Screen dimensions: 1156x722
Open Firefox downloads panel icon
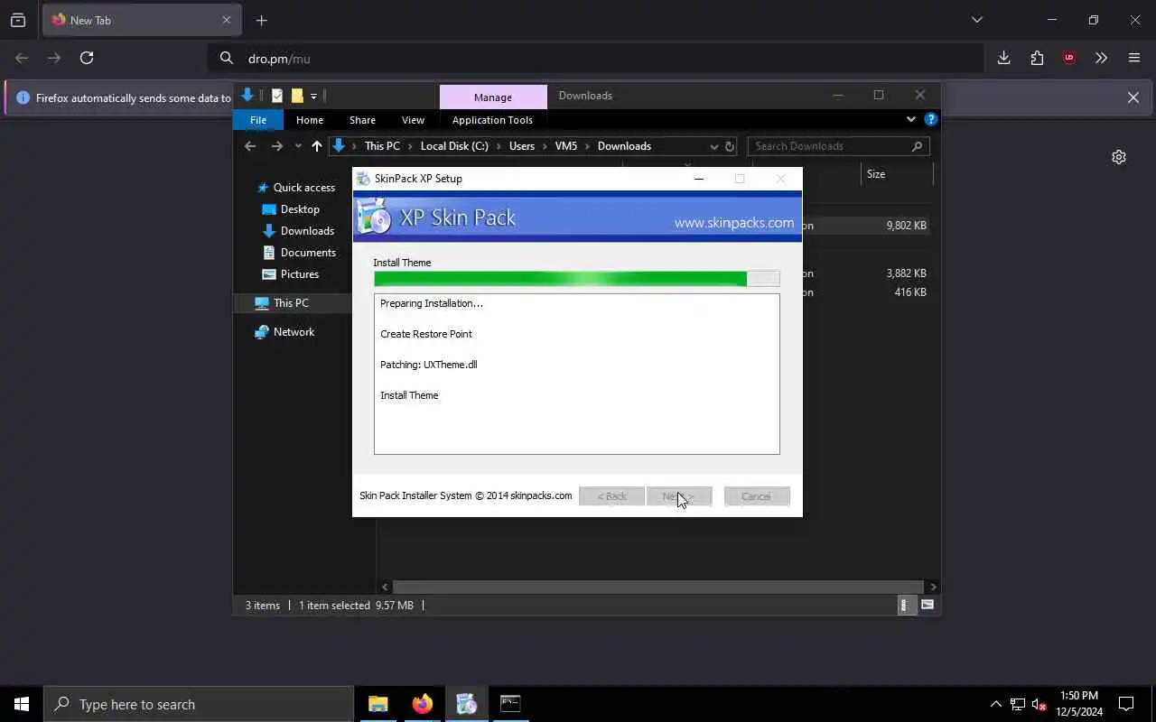[1003, 58]
